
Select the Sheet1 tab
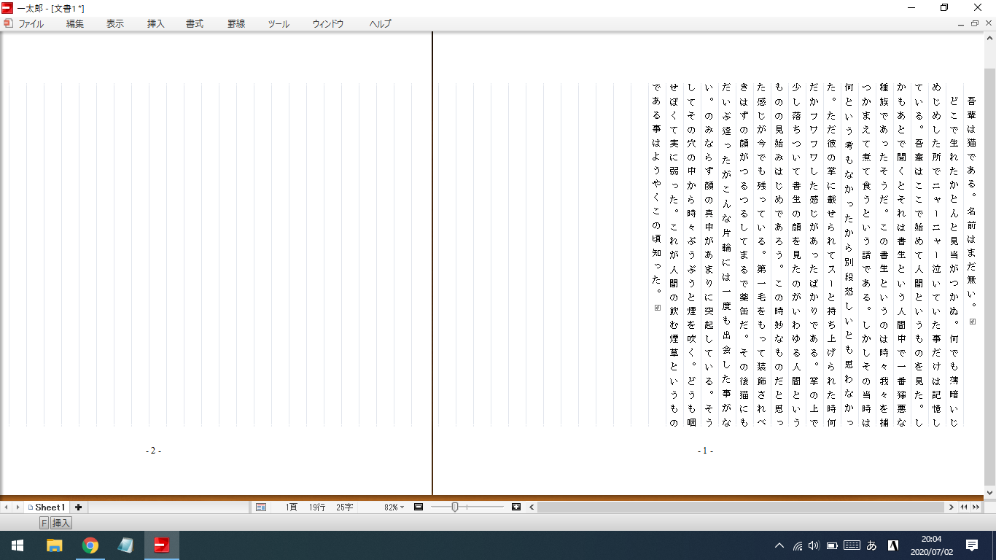(47, 507)
